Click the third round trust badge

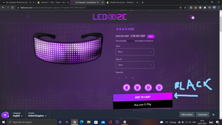pyautogui.click(x=148, y=87)
